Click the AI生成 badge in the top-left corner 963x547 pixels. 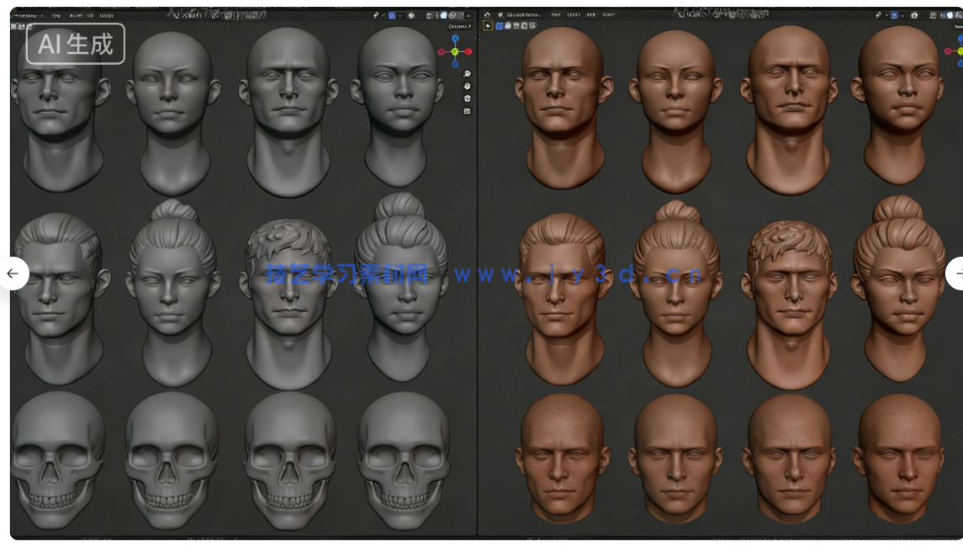tap(74, 45)
